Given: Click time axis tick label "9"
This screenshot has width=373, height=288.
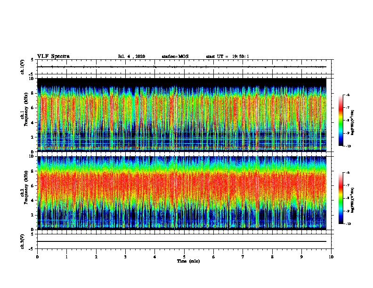Looking at the screenshot, I should [301, 256].
